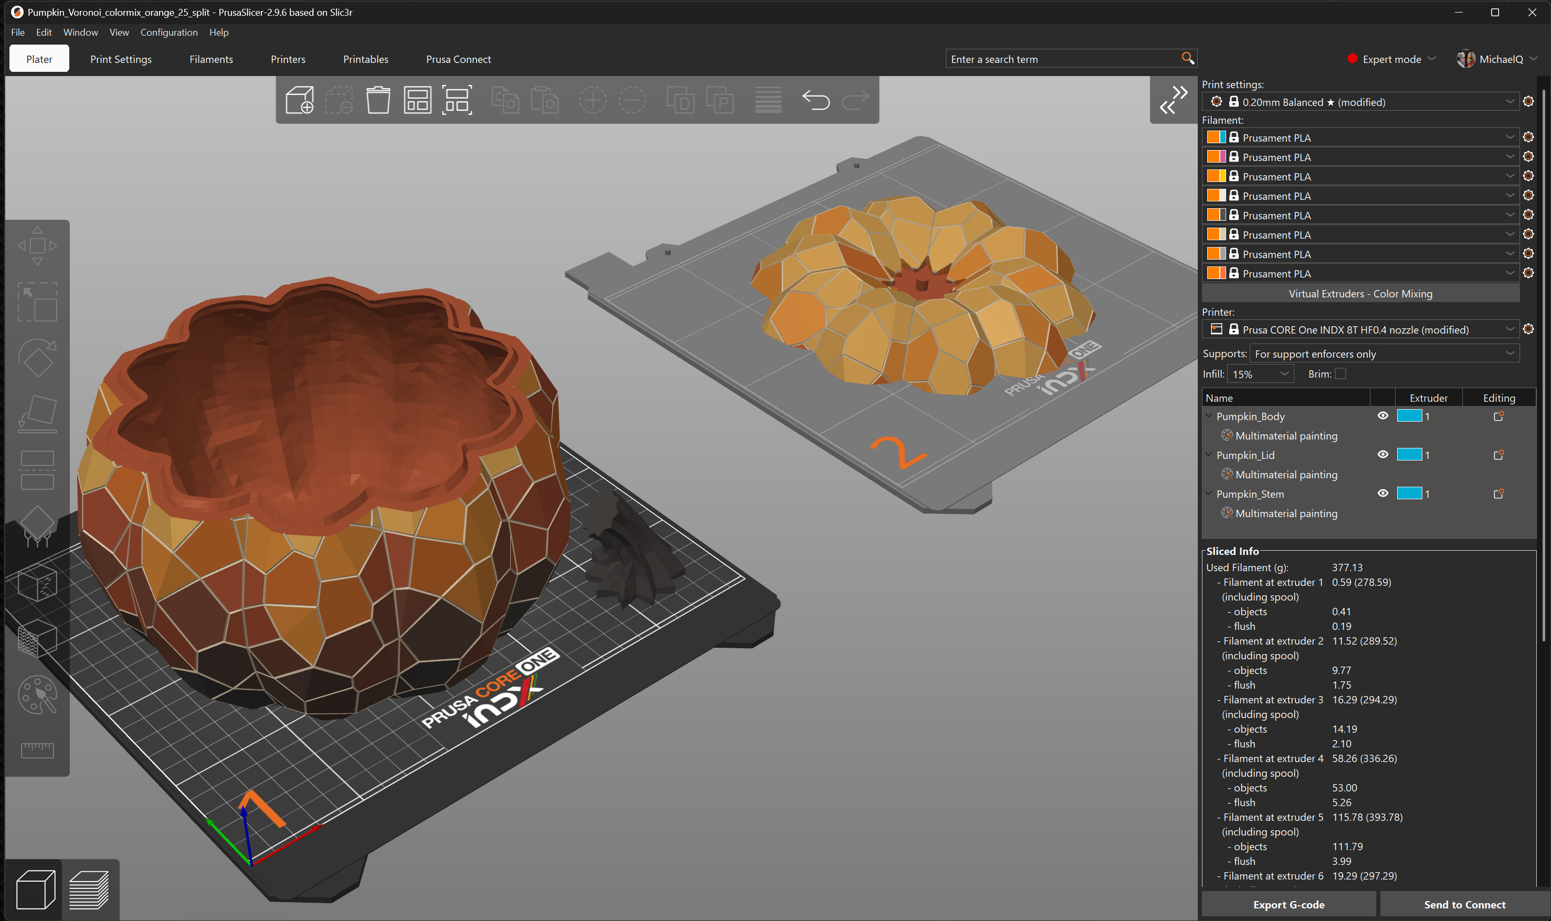
Task: Select the Cut tool in left toolbar
Action: [x=37, y=470]
